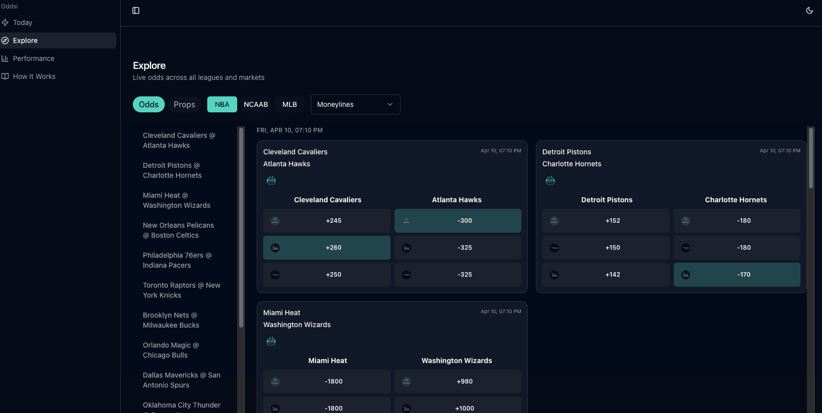Jump to Toronto Raptors @ New York Knicks
The width and height of the screenshot is (822, 413).
coord(182,290)
